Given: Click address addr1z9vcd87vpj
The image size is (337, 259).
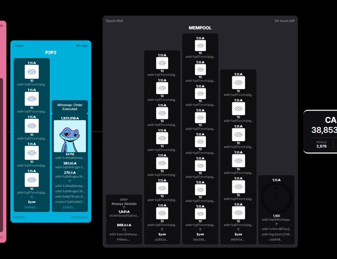Looking at the screenshot, I should (x=276, y=229).
